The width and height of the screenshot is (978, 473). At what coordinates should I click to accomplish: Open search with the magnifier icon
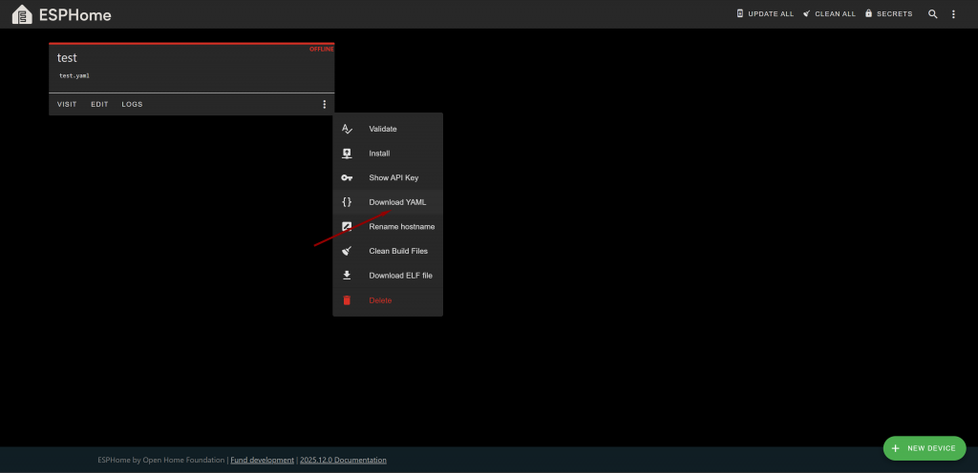pyautogui.click(x=933, y=14)
